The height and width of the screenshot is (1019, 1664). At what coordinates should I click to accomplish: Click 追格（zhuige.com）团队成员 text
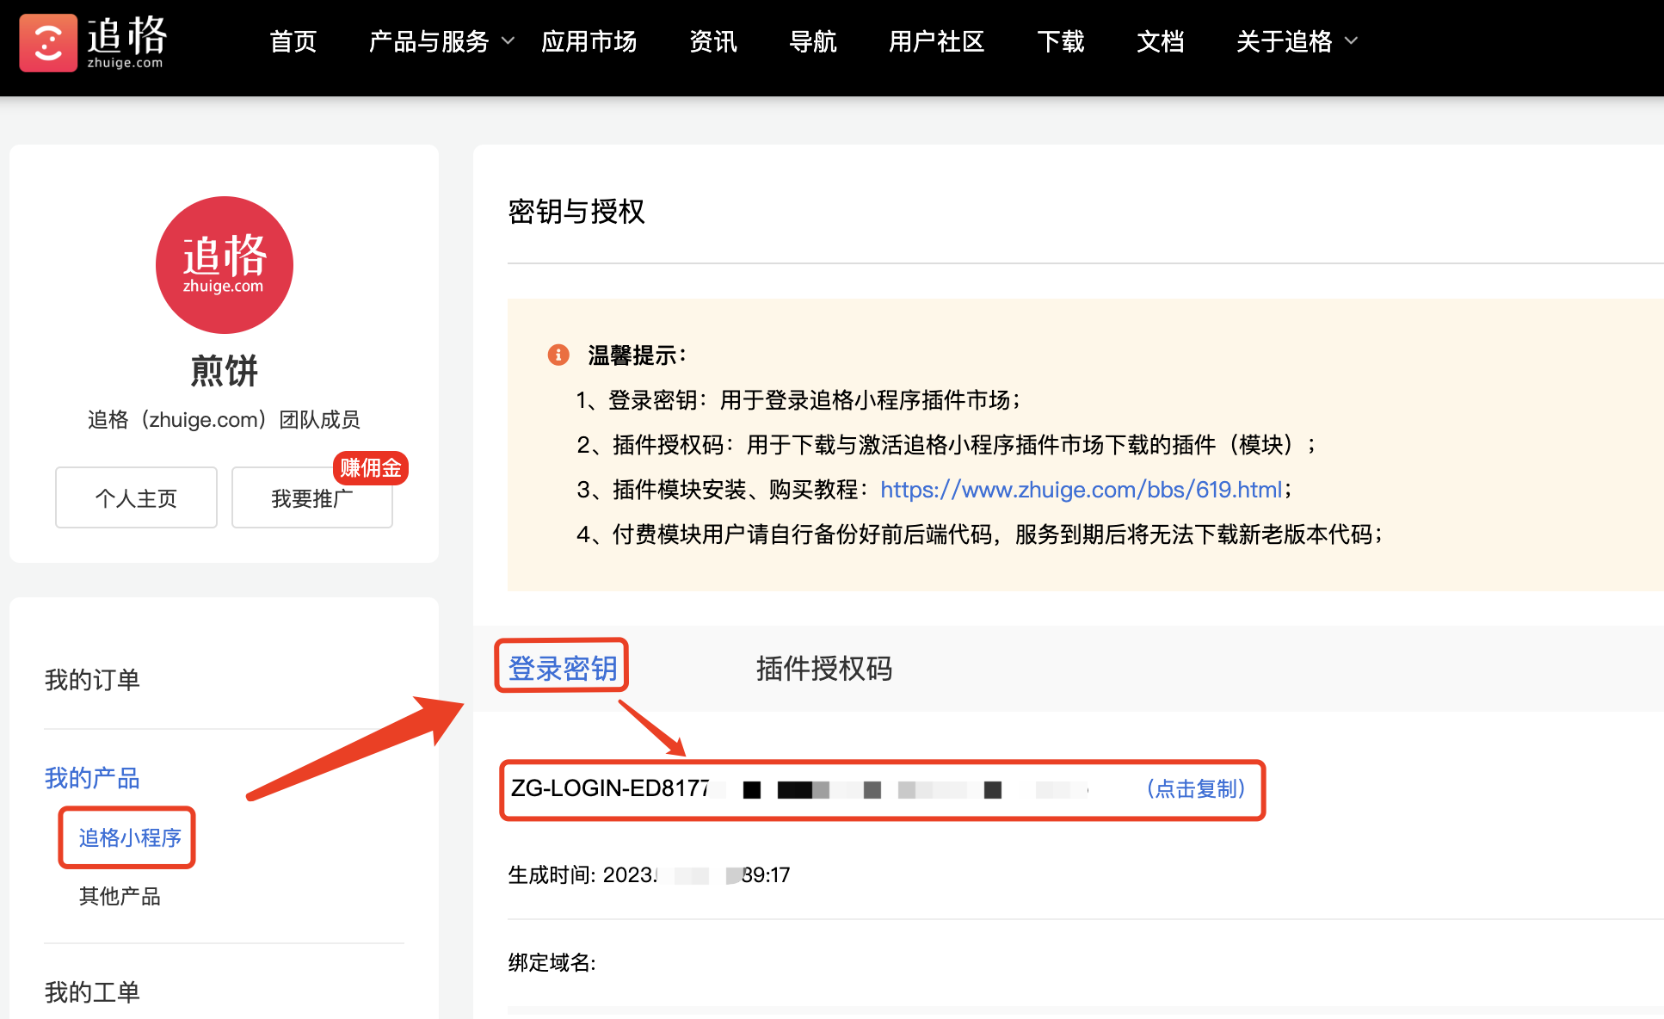point(224,419)
